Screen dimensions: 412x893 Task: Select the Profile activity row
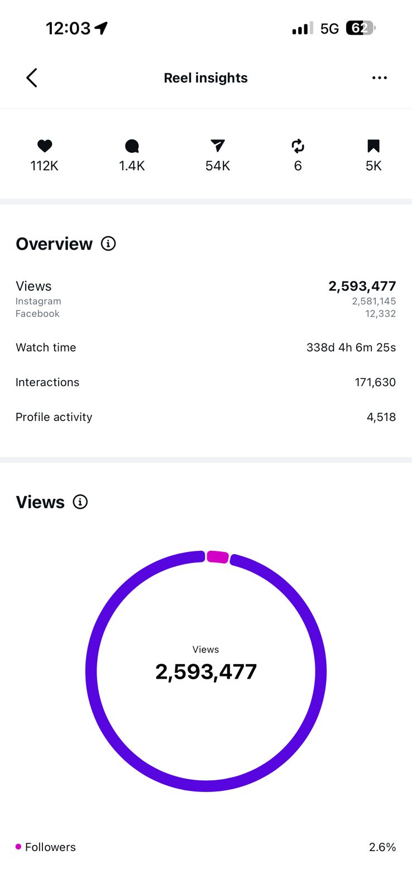[x=206, y=417]
